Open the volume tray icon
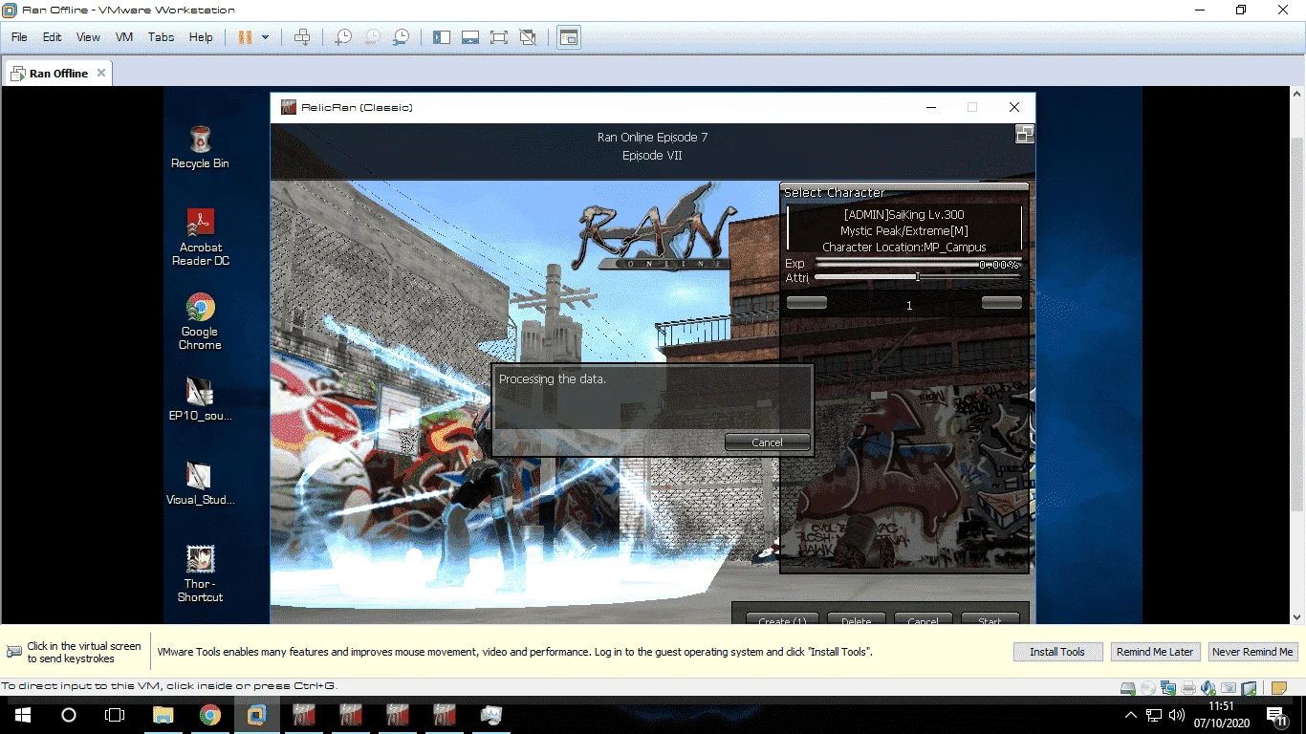The image size is (1306, 734). pos(1177,715)
